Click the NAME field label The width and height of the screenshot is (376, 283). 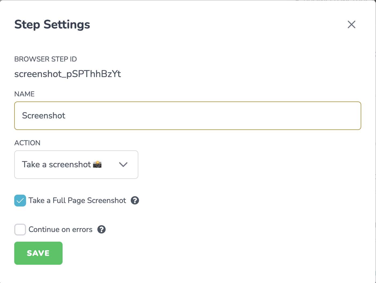[x=24, y=94]
